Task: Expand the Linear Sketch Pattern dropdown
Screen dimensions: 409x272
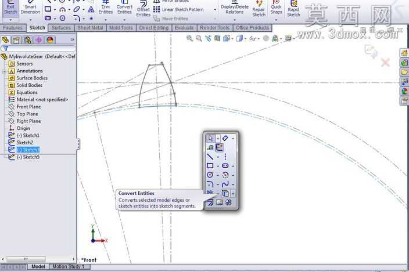Action: 215,10
